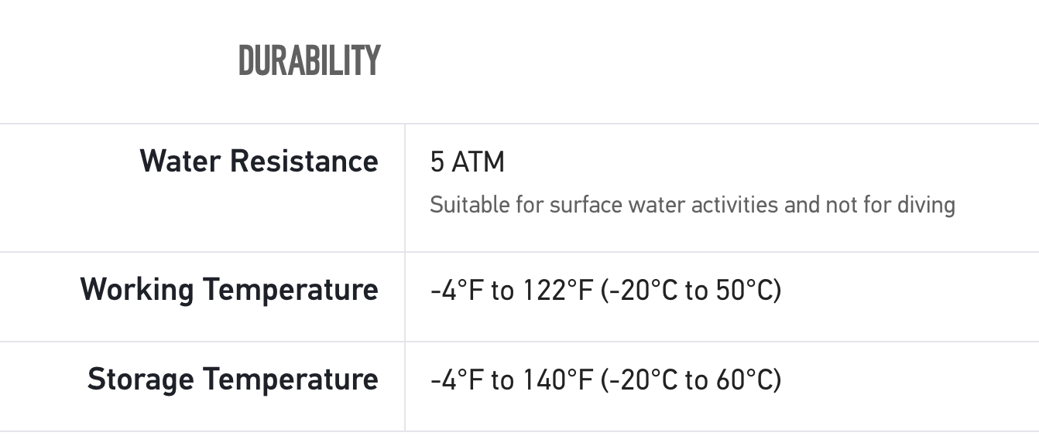The image size is (1039, 439).
Task: Select the Water Resistance row label
Action: pyautogui.click(x=259, y=161)
